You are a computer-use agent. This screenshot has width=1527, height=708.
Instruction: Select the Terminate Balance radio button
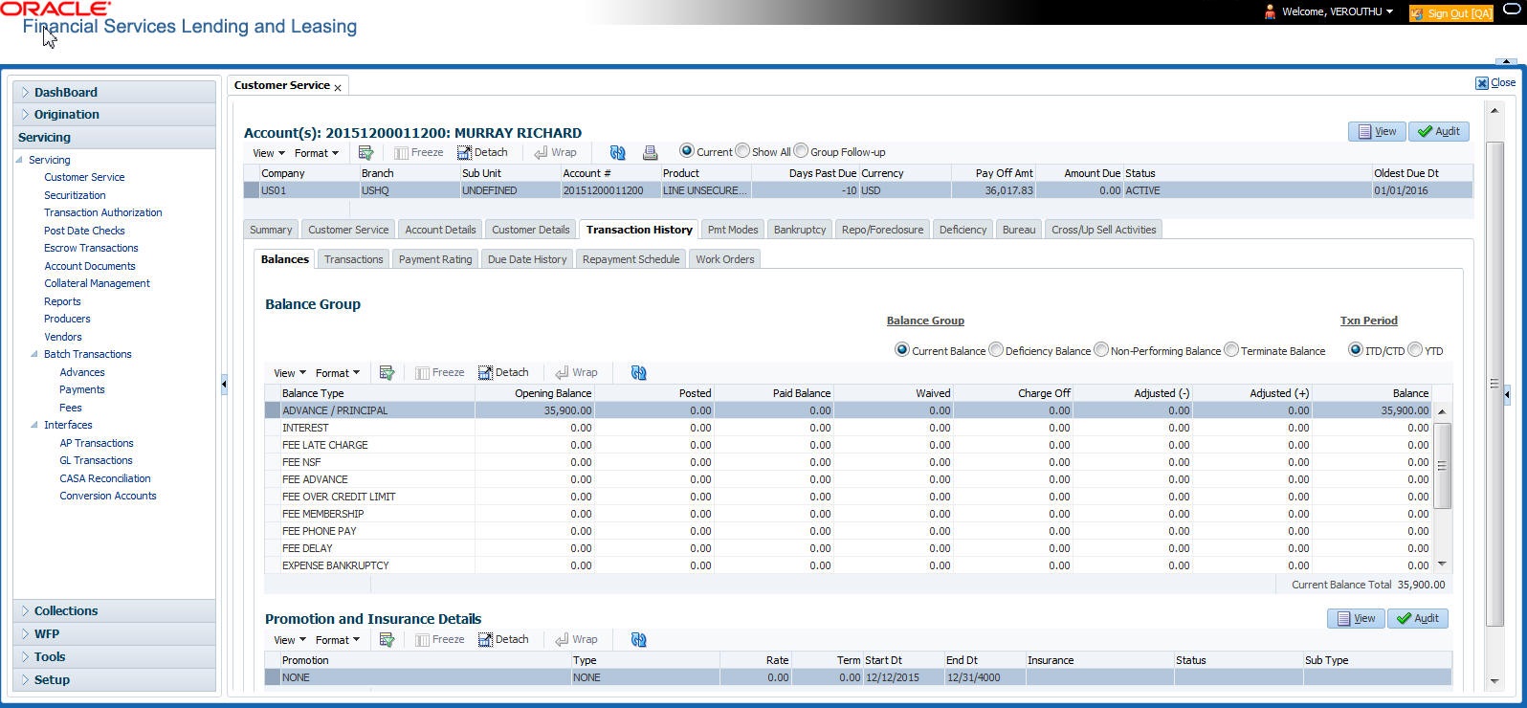[x=1231, y=350]
